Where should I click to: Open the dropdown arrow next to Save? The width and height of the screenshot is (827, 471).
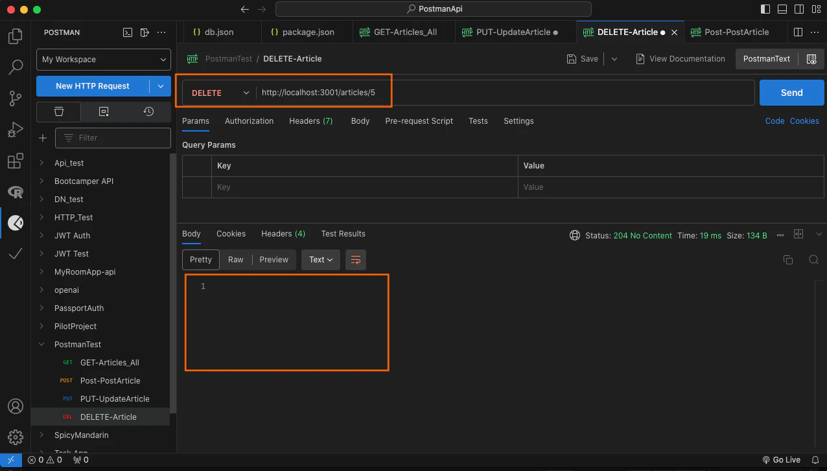point(614,59)
